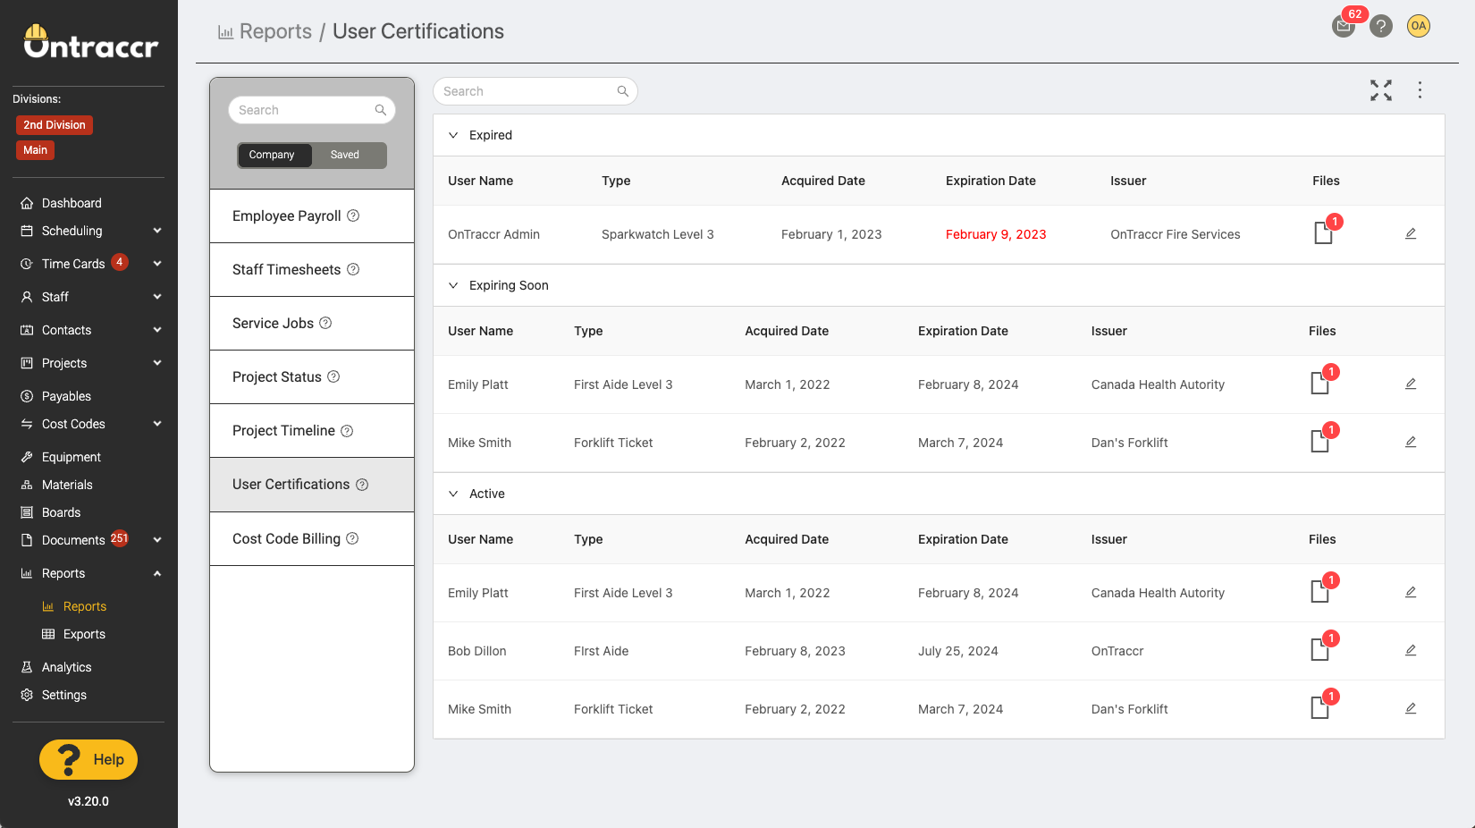Show help tooltip for User Certifications report
Screen dimensions: 1475x828
click(362, 485)
